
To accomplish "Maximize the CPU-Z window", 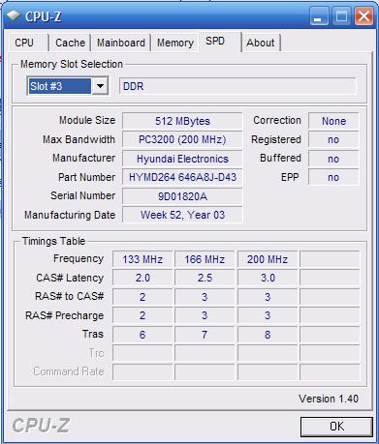I will (x=341, y=16).
